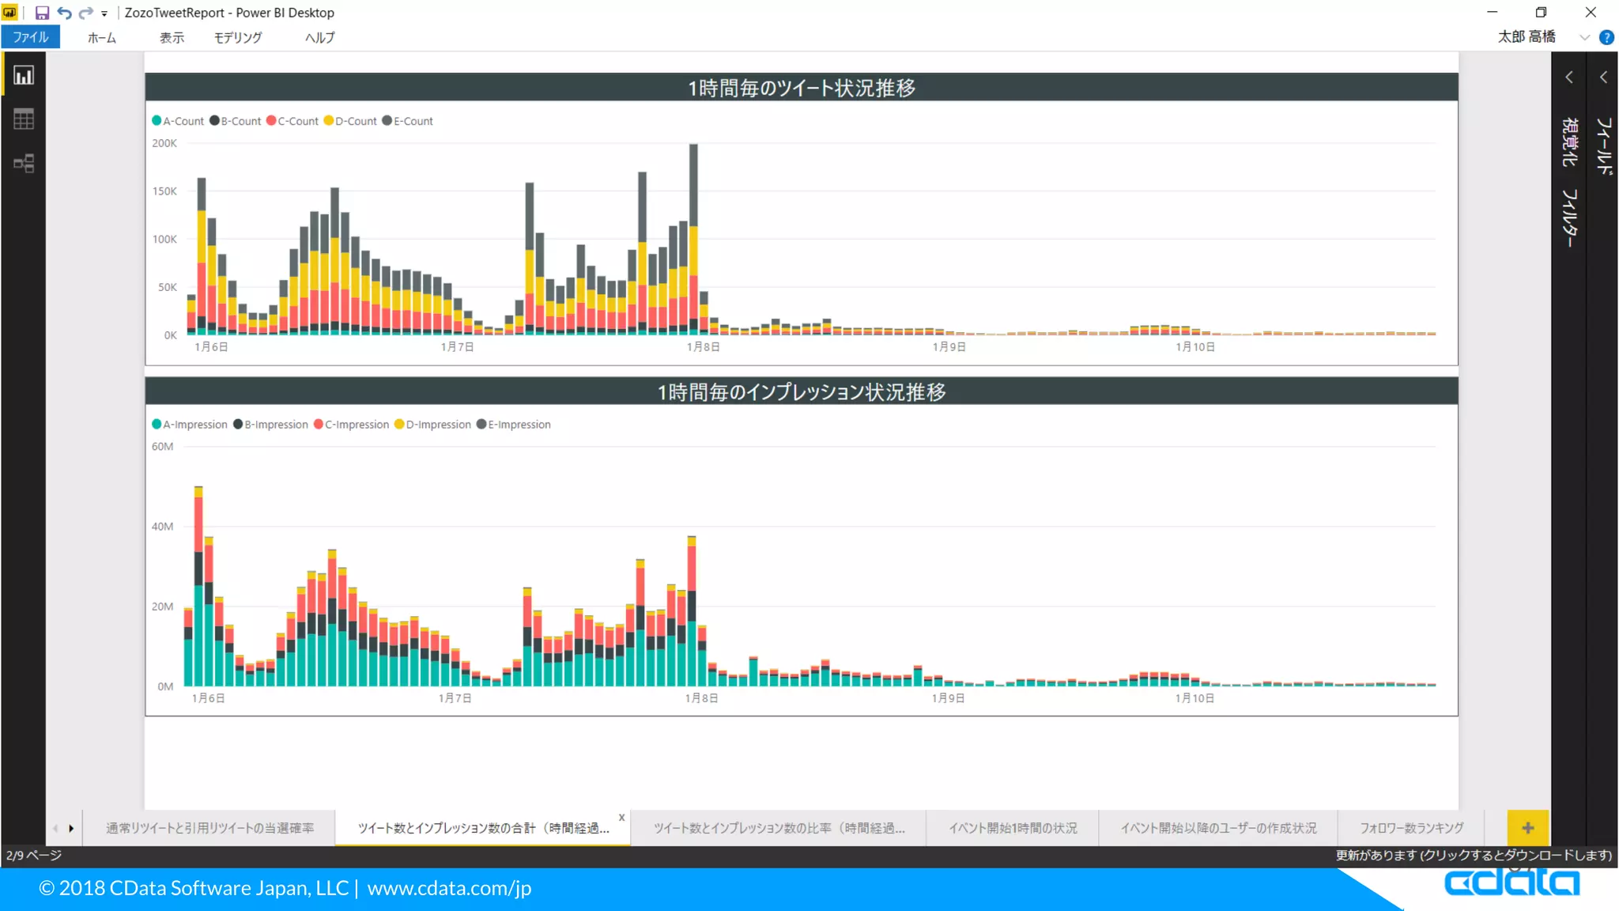Click the Save icon in title bar

coord(42,13)
